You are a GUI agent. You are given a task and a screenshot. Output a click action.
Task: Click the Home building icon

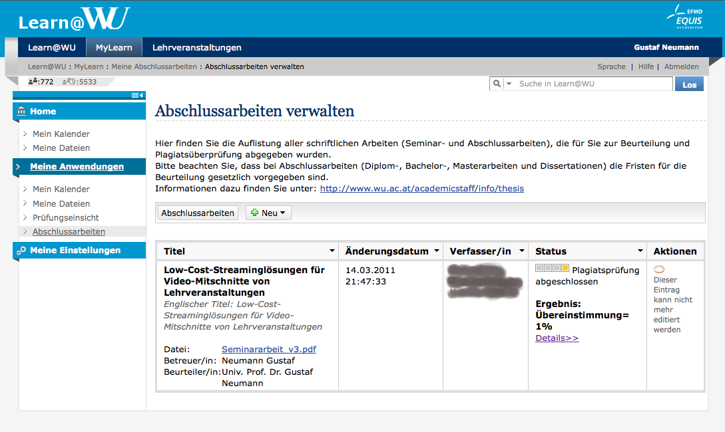pos(21,111)
